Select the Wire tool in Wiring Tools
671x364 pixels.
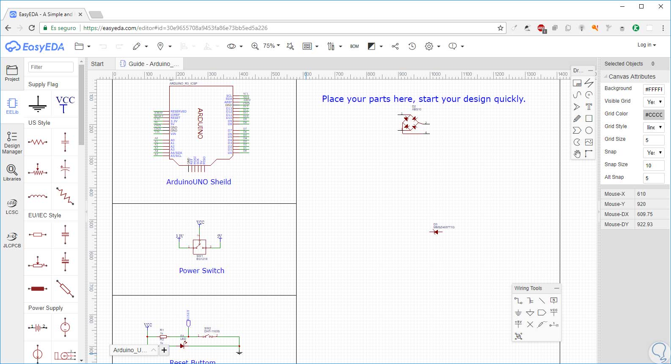[x=518, y=301]
